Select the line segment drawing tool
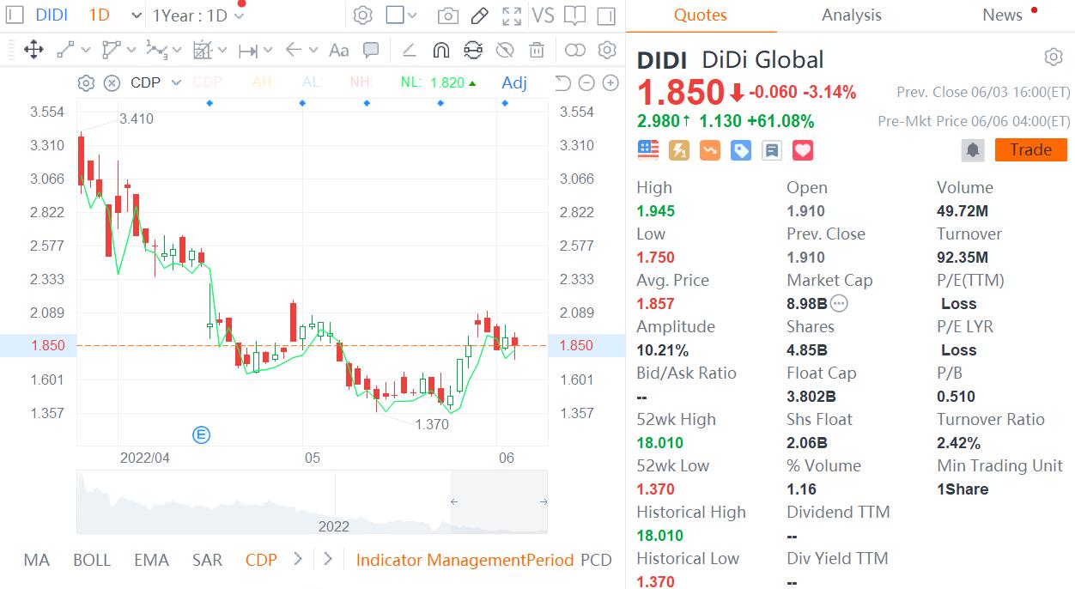Image resolution: width=1075 pixels, height=589 pixels. point(66,50)
